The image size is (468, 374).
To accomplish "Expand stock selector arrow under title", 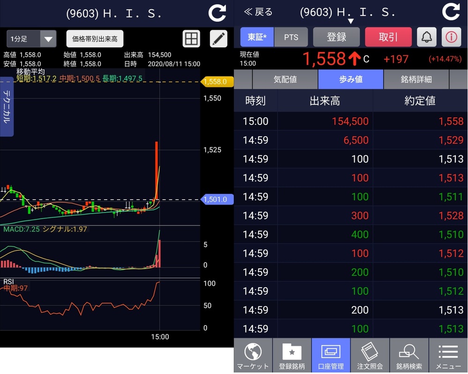I will (x=350, y=21).
